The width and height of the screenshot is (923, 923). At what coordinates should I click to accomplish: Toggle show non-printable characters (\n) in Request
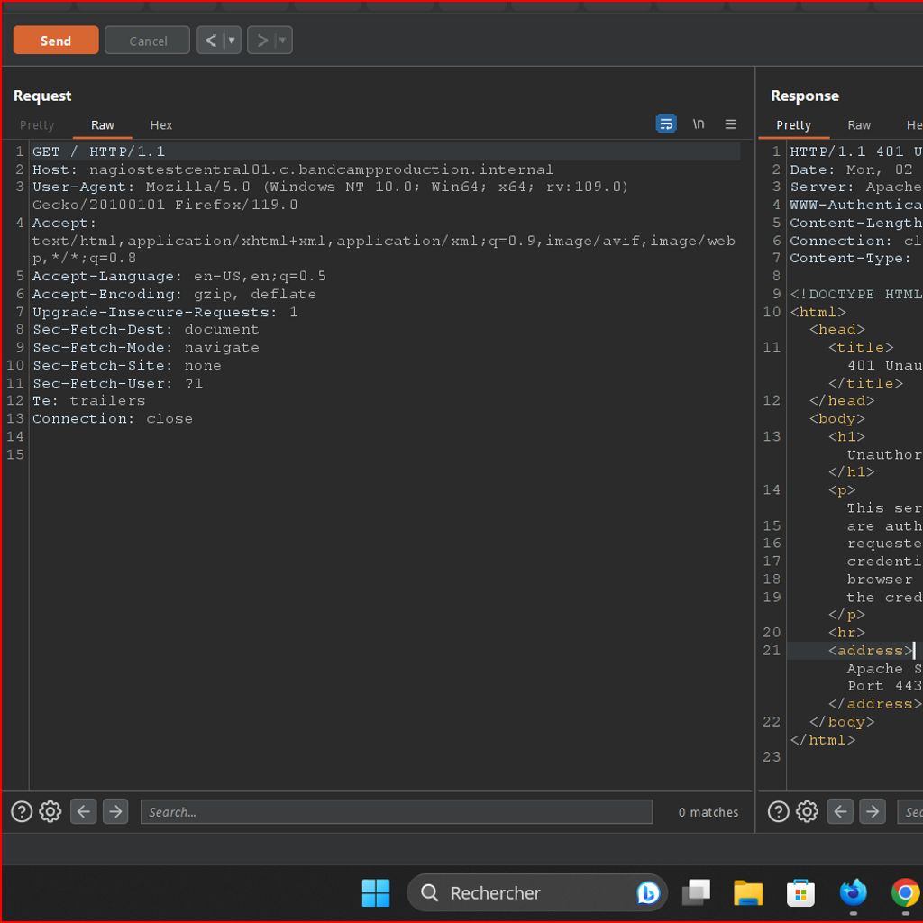(699, 123)
